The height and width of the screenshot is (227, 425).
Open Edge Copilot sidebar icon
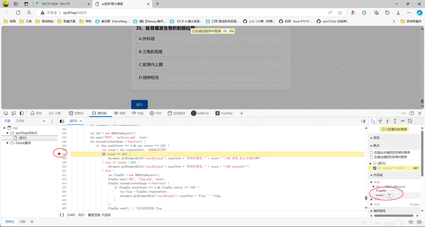pyautogui.click(x=419, y=13)
